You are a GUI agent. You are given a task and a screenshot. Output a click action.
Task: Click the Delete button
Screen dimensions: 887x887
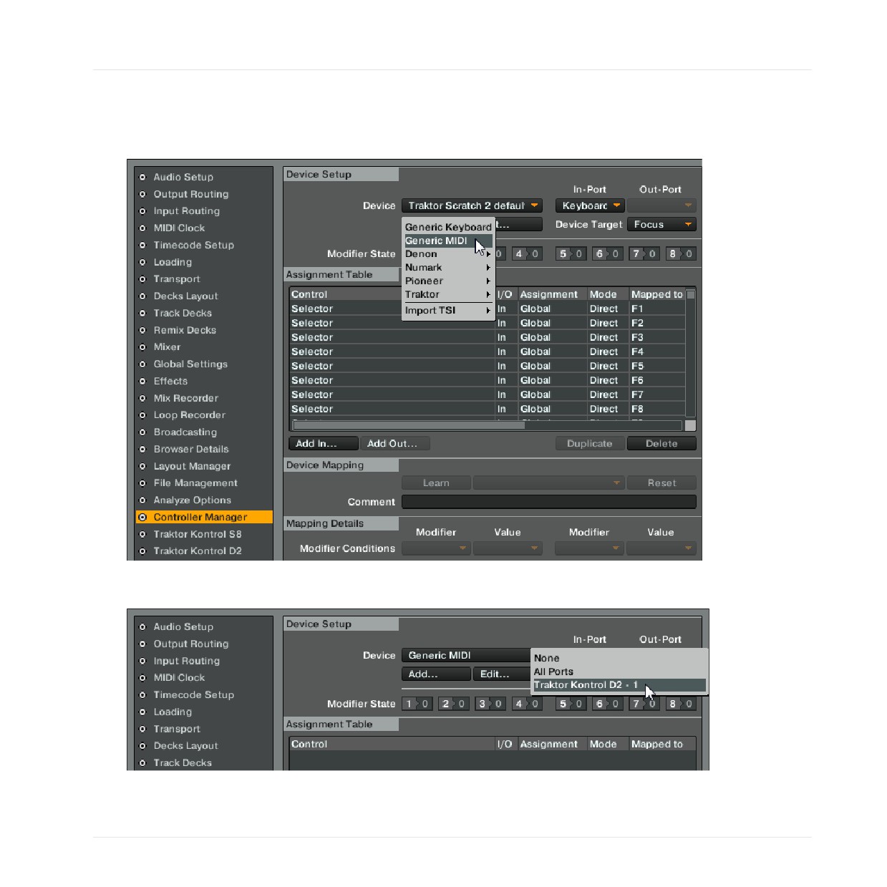tap(661, 444)
